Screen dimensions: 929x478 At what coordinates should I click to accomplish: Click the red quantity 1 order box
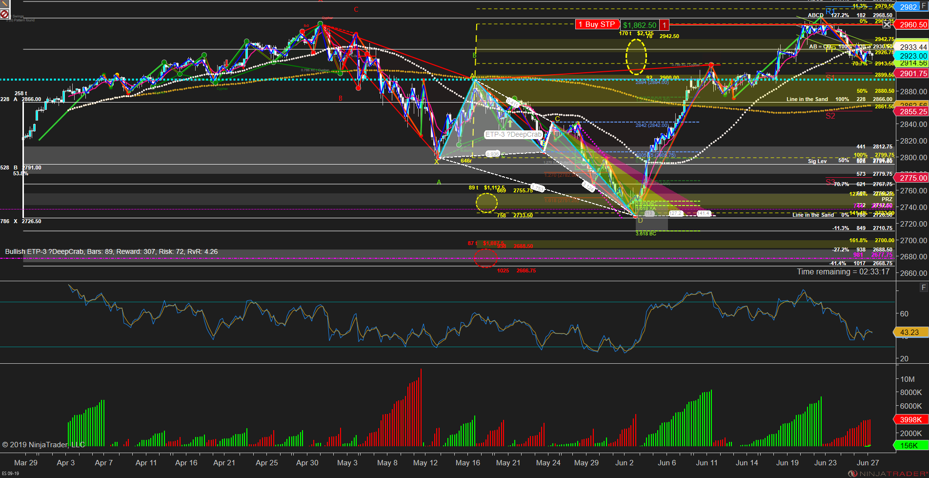click(x=664, y=25)
